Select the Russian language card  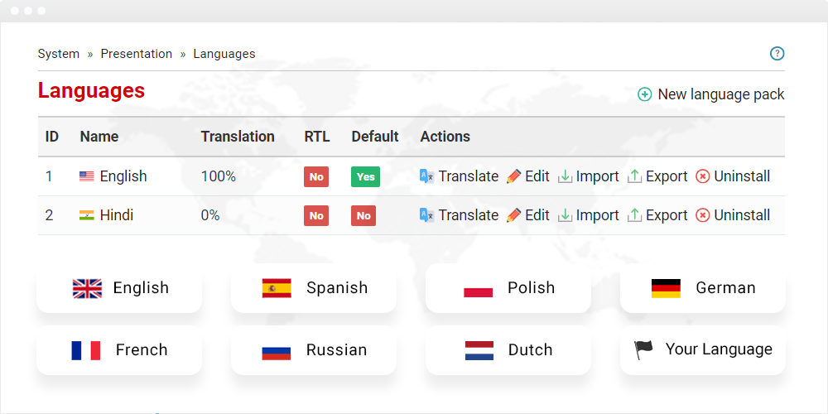pyautogui.click(x=314, y=350)
